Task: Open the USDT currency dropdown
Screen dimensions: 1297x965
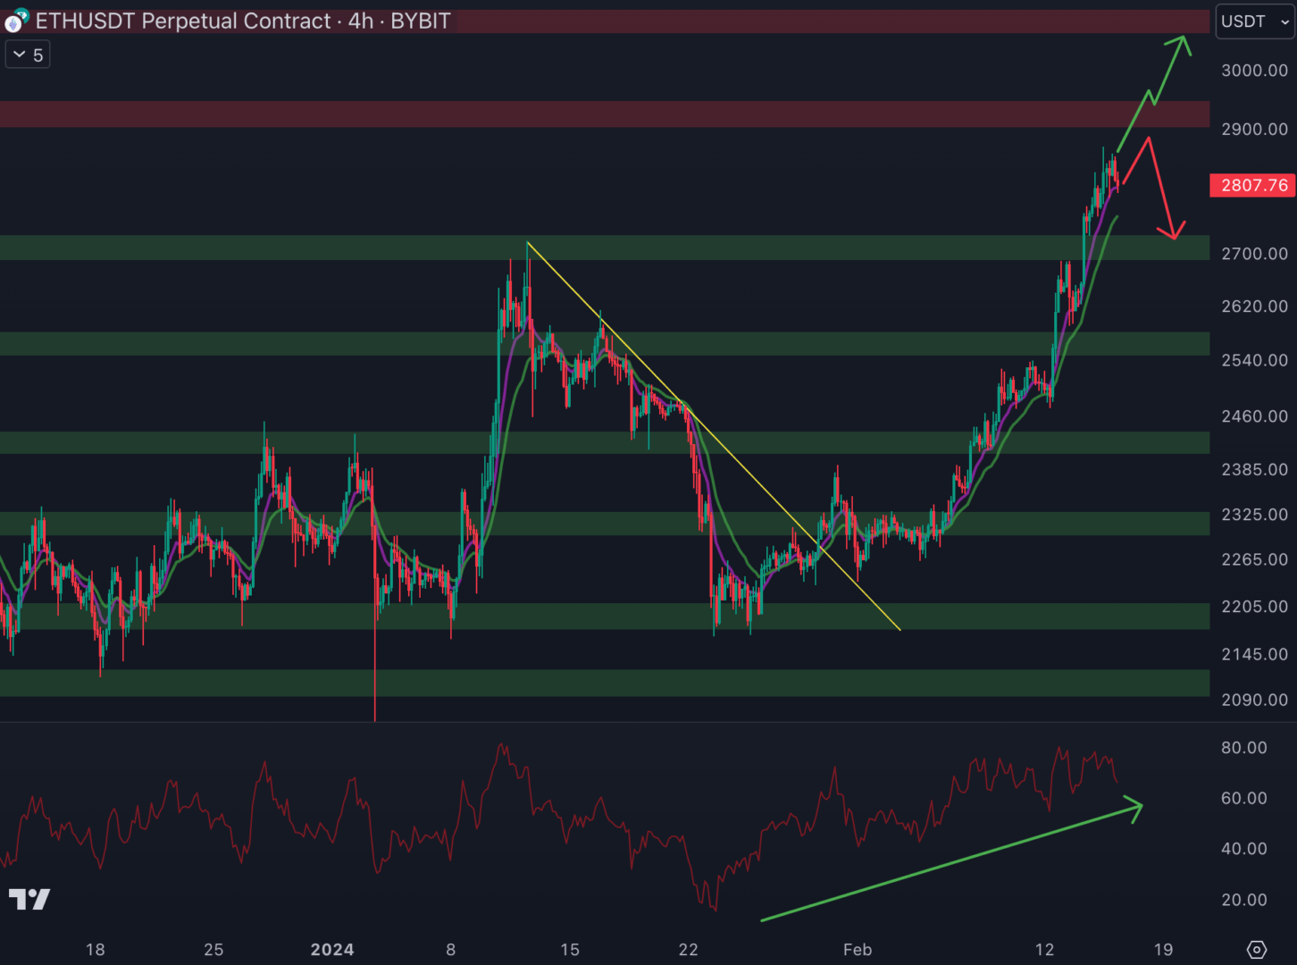Action: (1254, 21)
